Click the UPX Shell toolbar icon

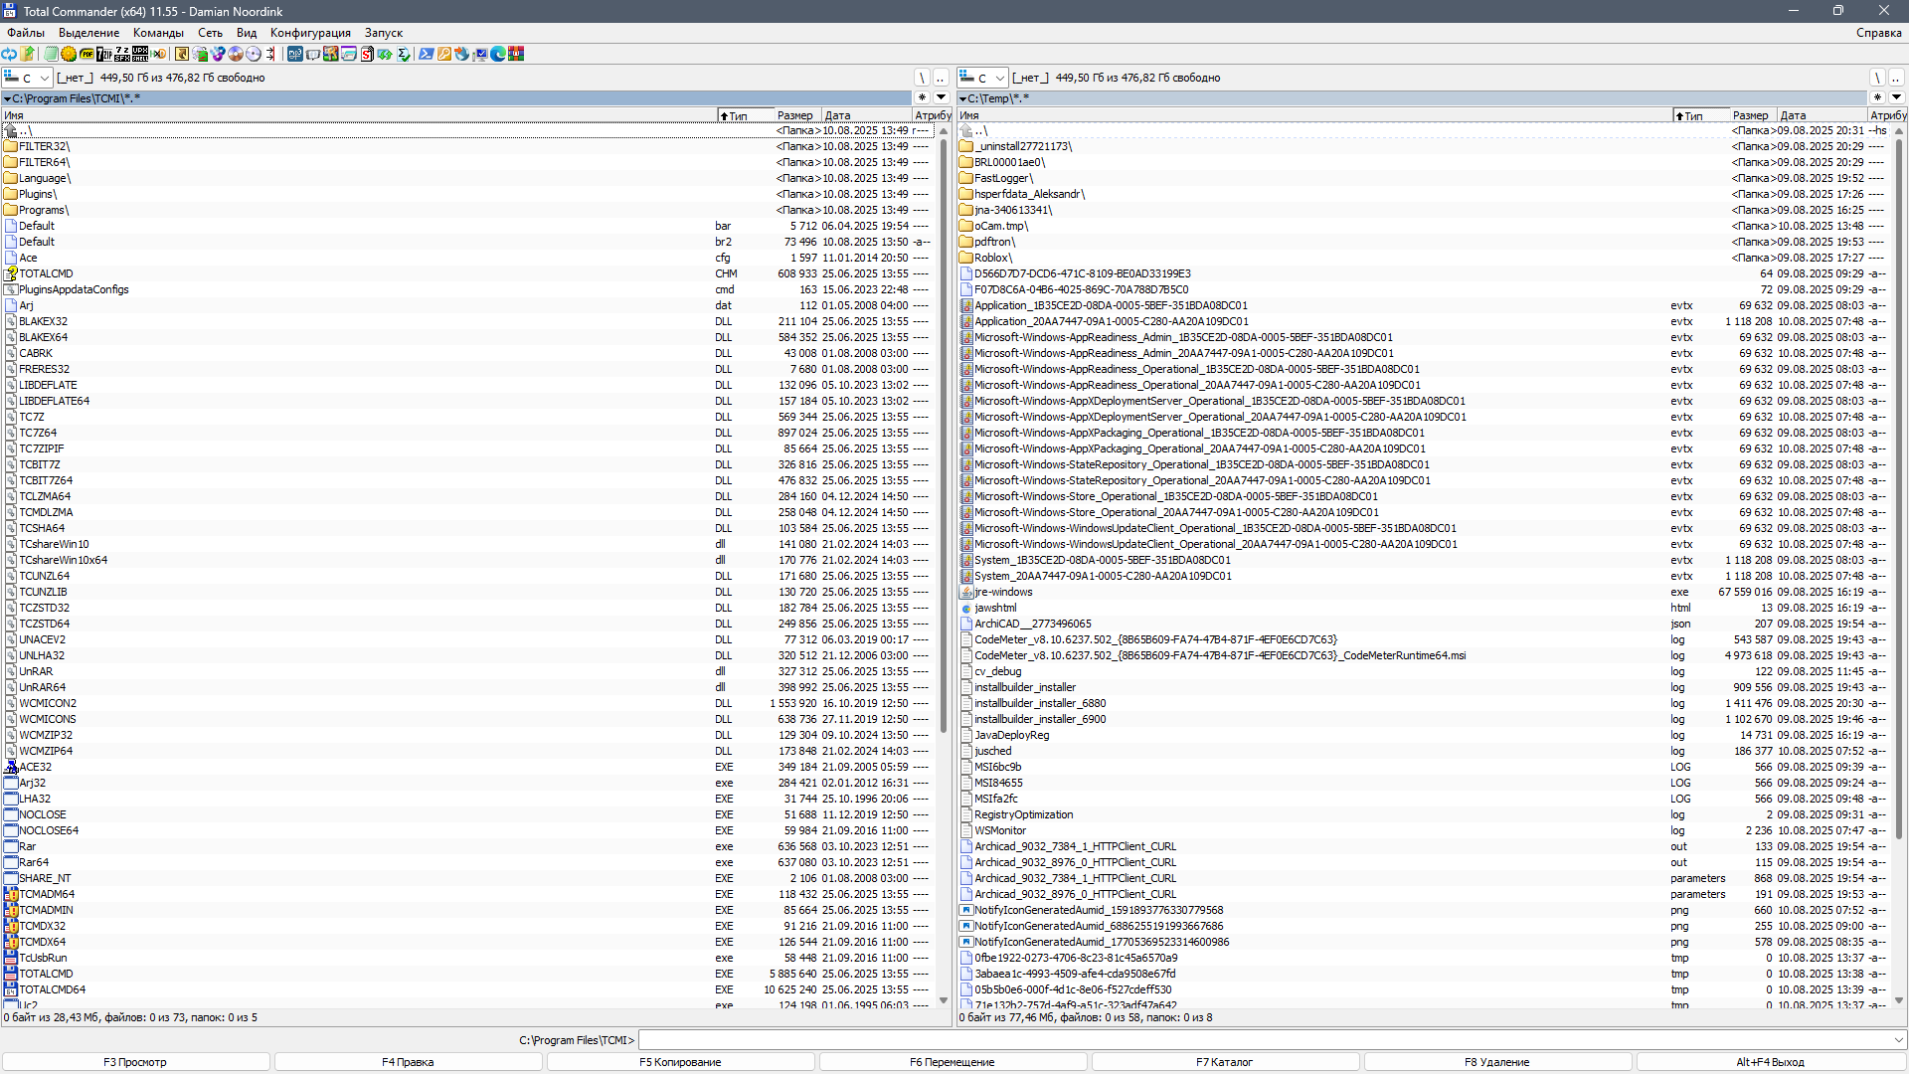tap(140, 54)
